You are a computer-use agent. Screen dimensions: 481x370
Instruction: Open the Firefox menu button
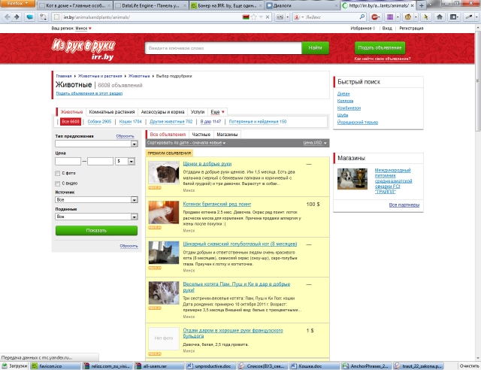(17, 3)
